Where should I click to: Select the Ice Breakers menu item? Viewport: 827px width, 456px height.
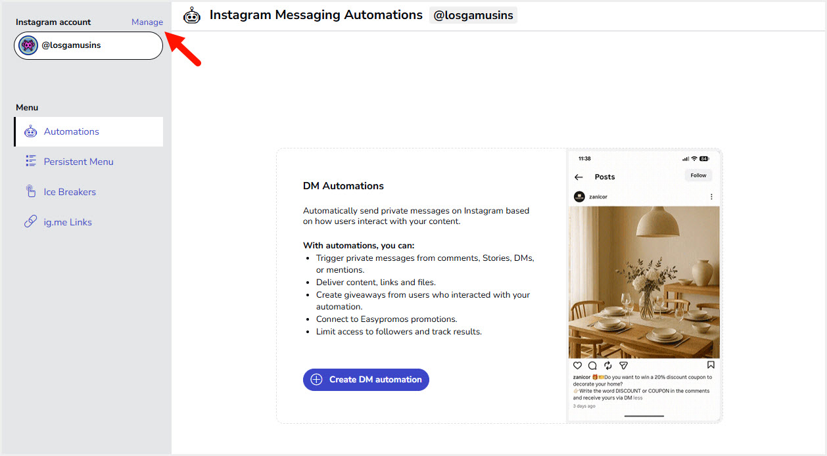(x=70, y=192)
